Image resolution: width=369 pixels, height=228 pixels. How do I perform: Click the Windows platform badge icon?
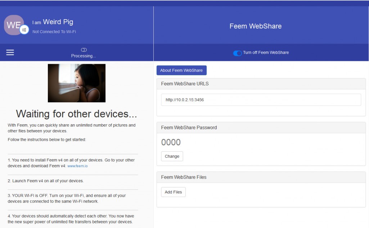tap(24, 30)
